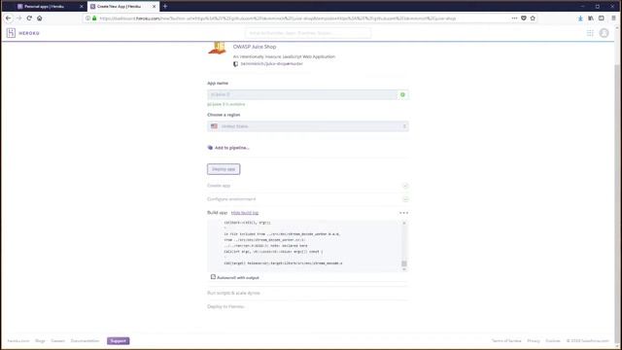622x350 pixels.
Task: Open the Careers footer link
Action: [57, 341]
